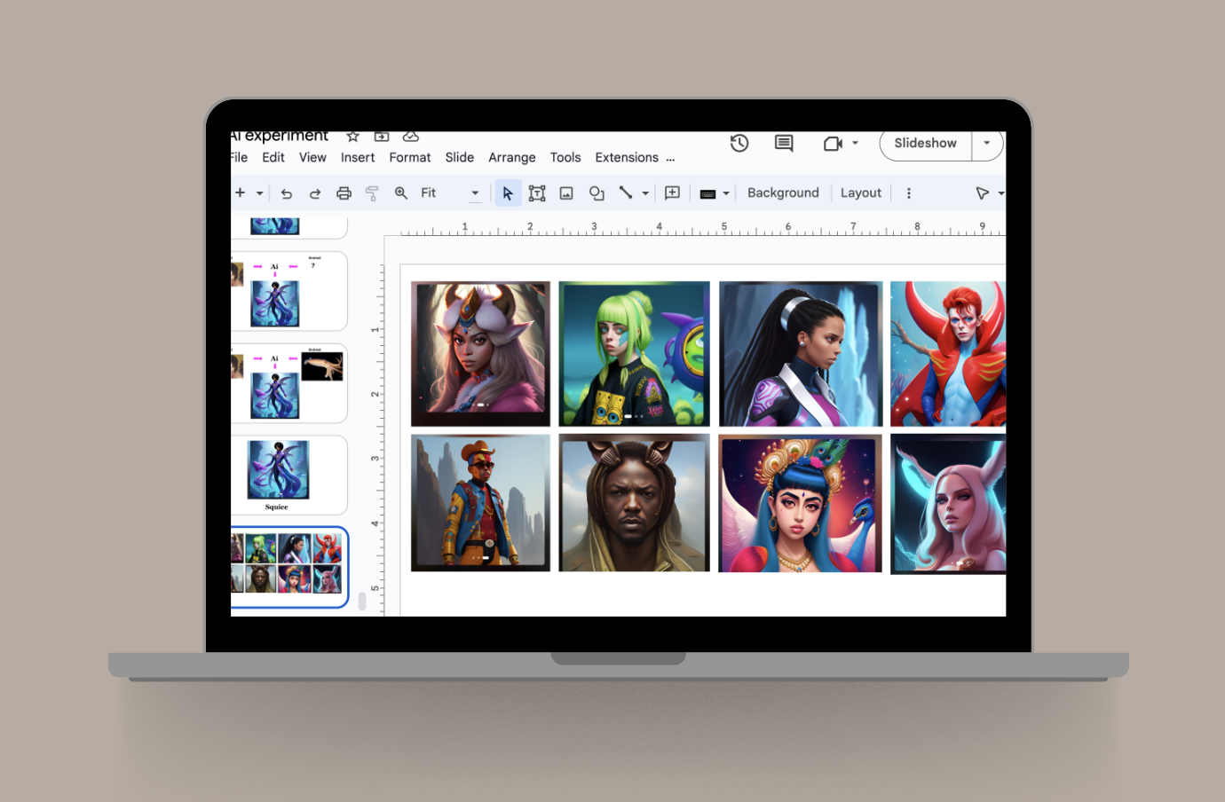Image resolution: width=1225 pixels, height=802 pixels.
Task: Open the Fit zoom level dropdown
Action: 450,193
